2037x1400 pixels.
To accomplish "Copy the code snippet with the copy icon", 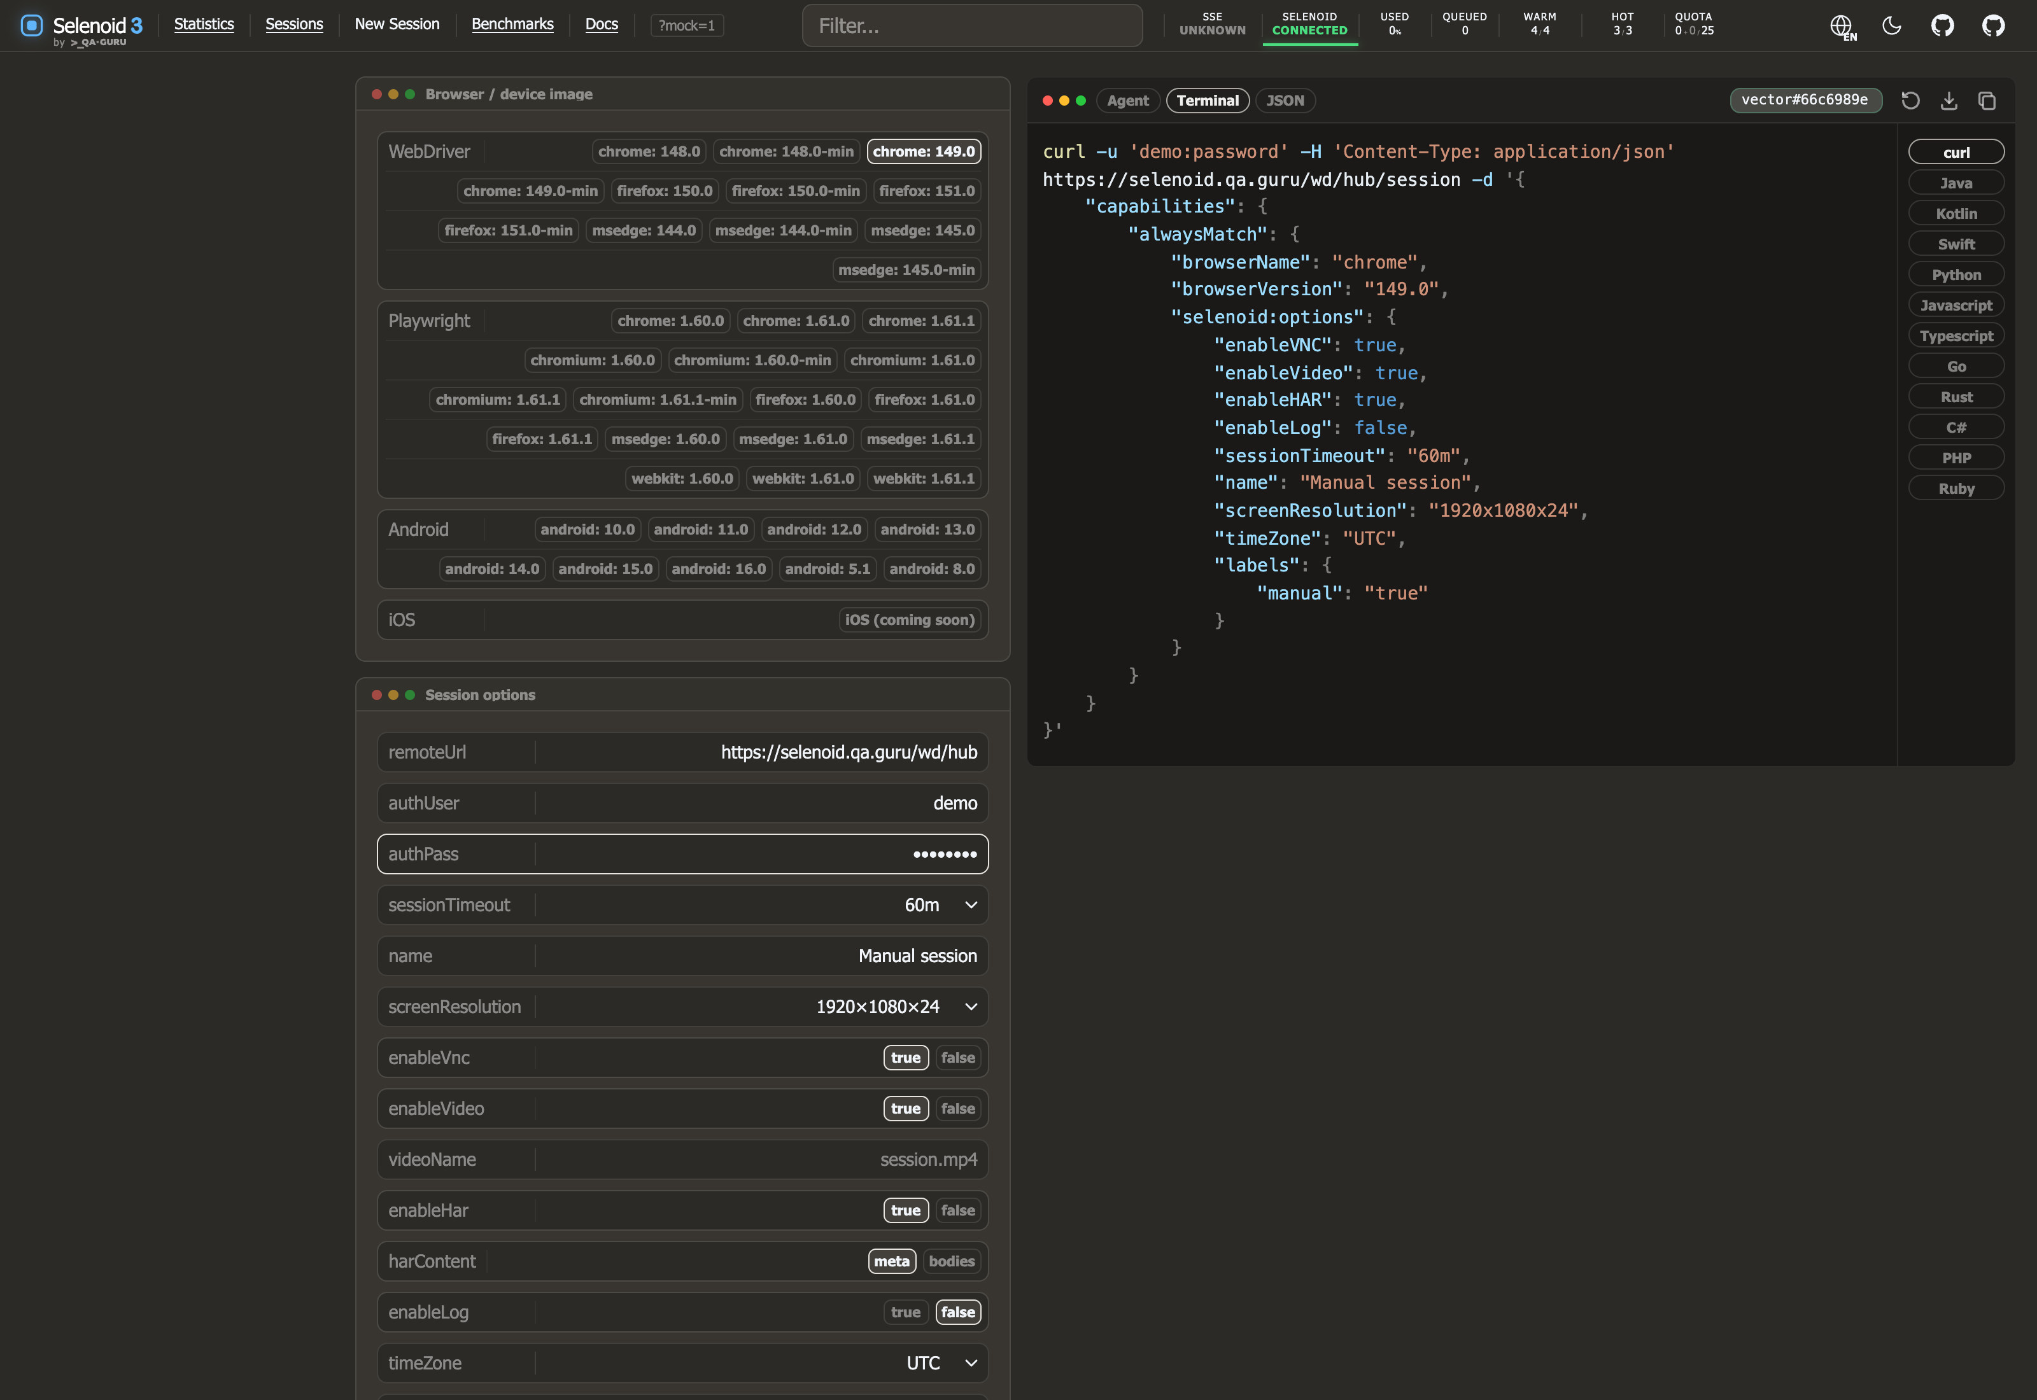I will (1987, 101).
